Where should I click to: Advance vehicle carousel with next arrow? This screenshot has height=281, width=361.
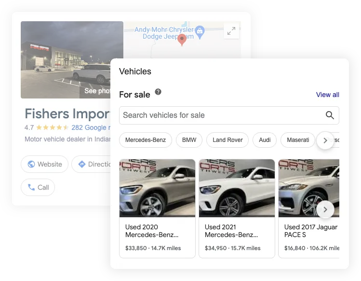pos(325,210)
